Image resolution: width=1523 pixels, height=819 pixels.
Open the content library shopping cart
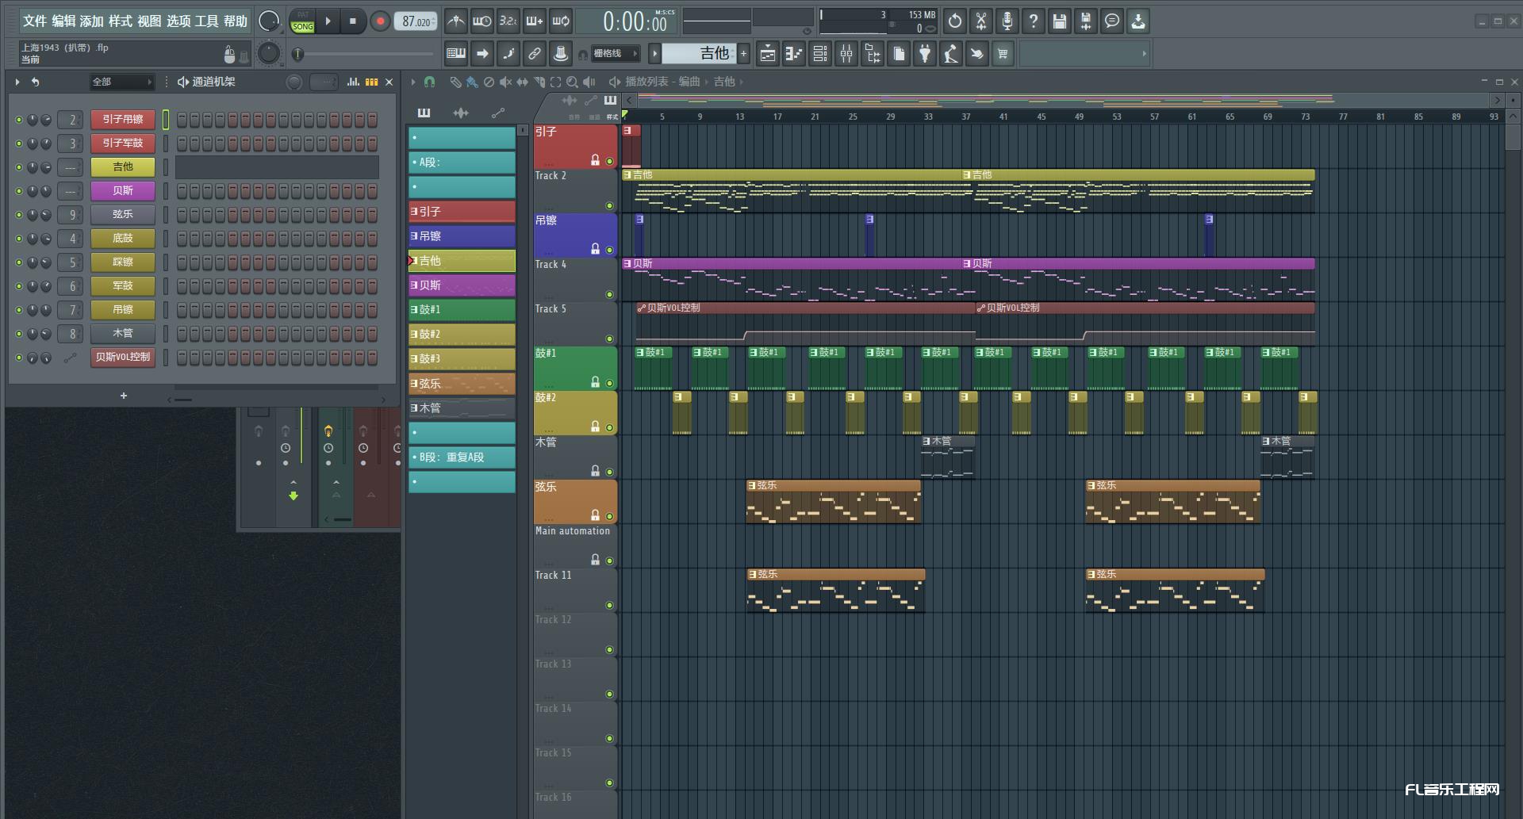tap(1003, 54)
